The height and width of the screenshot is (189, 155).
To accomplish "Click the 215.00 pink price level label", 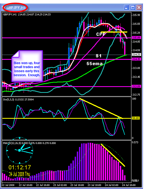I will (x=136, y=37).
